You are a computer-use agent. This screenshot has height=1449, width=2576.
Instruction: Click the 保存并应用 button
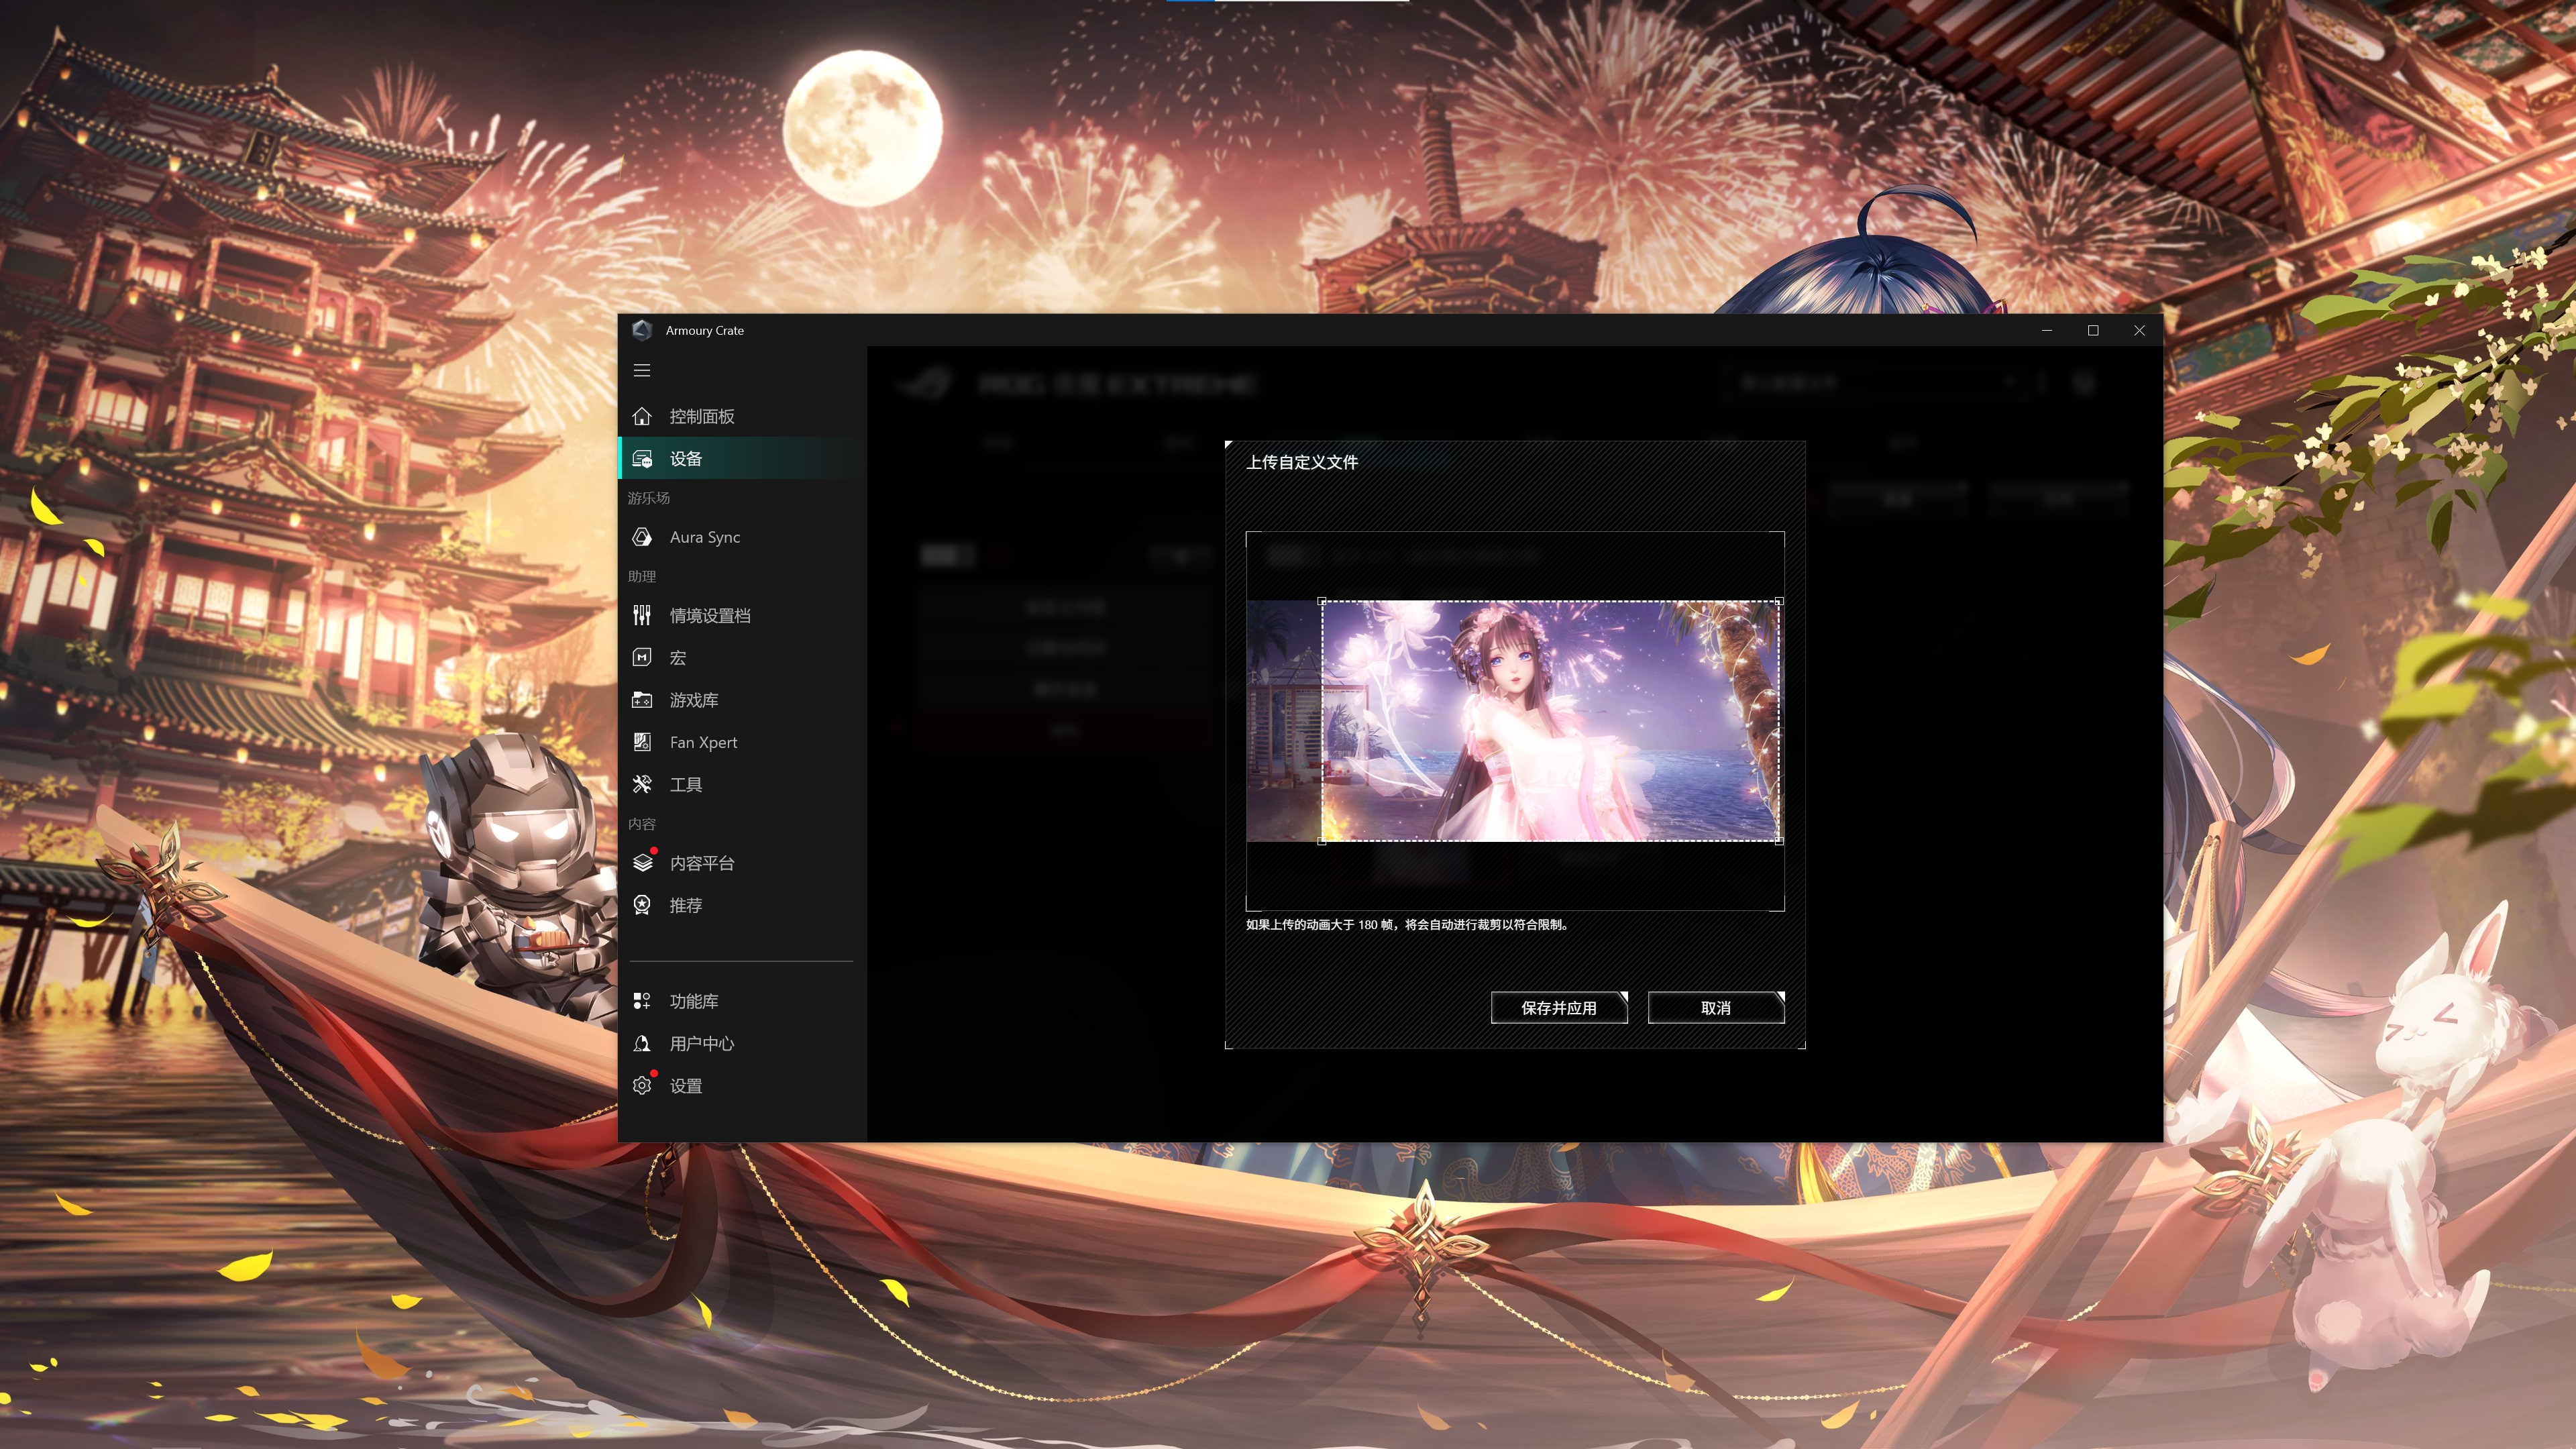pos(1559,1008)
